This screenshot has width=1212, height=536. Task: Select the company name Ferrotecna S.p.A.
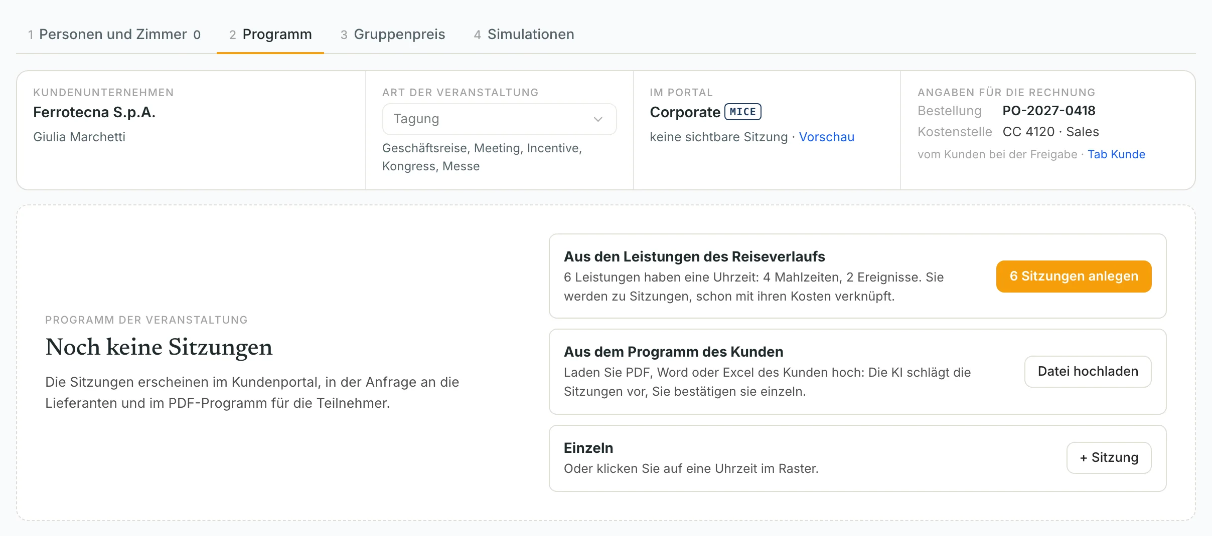(x=94, y=112)
